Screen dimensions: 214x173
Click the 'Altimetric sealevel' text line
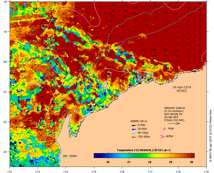click(x=175, y=108)
